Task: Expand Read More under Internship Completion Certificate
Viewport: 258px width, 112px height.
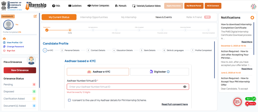Action: 247,42
